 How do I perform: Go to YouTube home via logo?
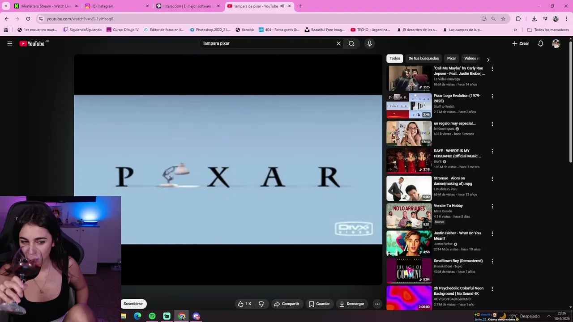tap(32, 43)
